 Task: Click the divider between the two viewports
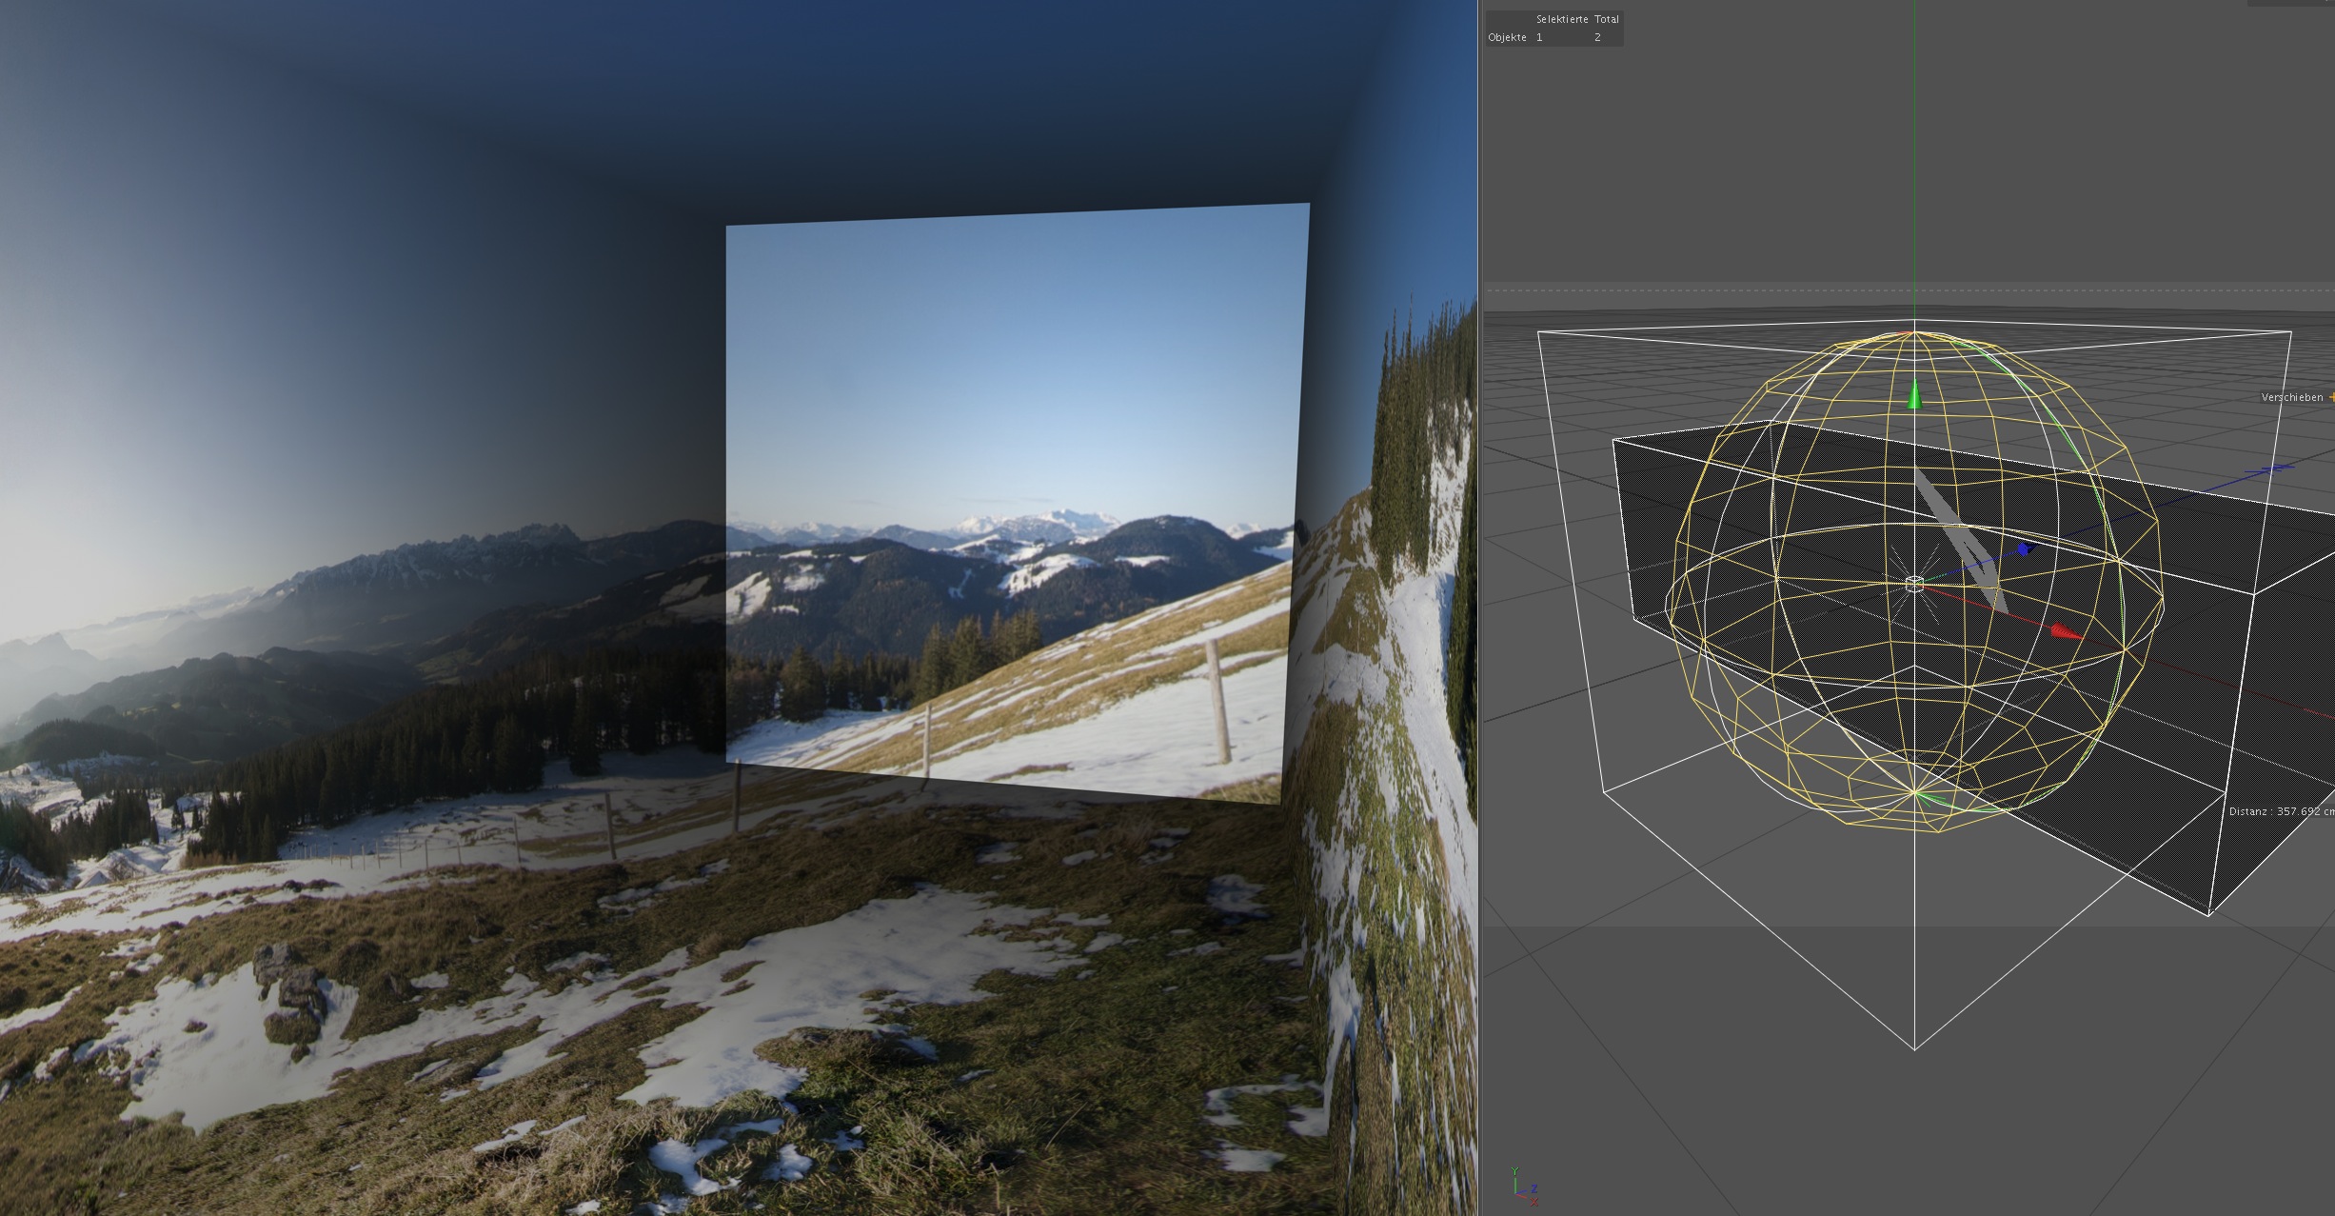point(1480,608)
